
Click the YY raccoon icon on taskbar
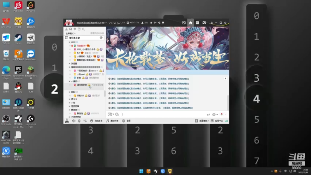(170, 171)
